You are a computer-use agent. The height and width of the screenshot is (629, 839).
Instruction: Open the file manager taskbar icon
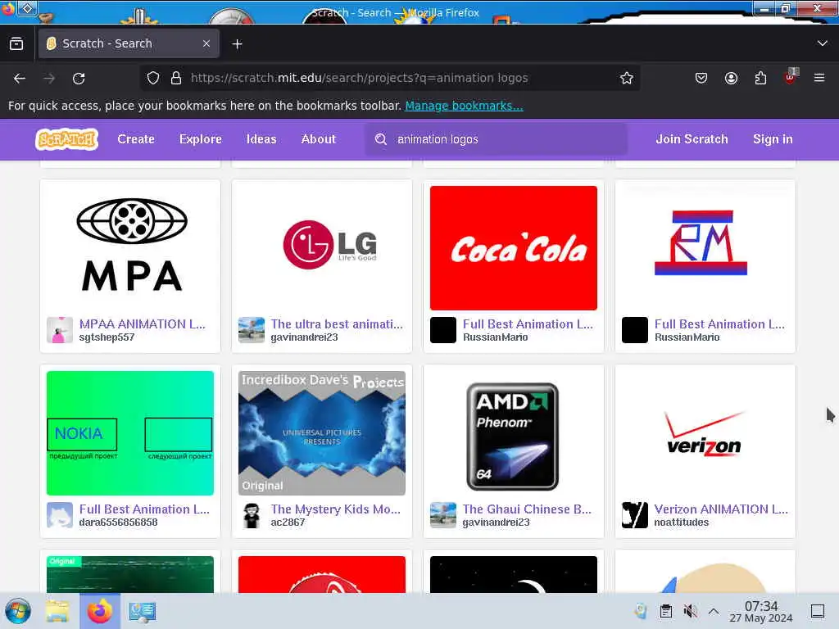point(57,611)
